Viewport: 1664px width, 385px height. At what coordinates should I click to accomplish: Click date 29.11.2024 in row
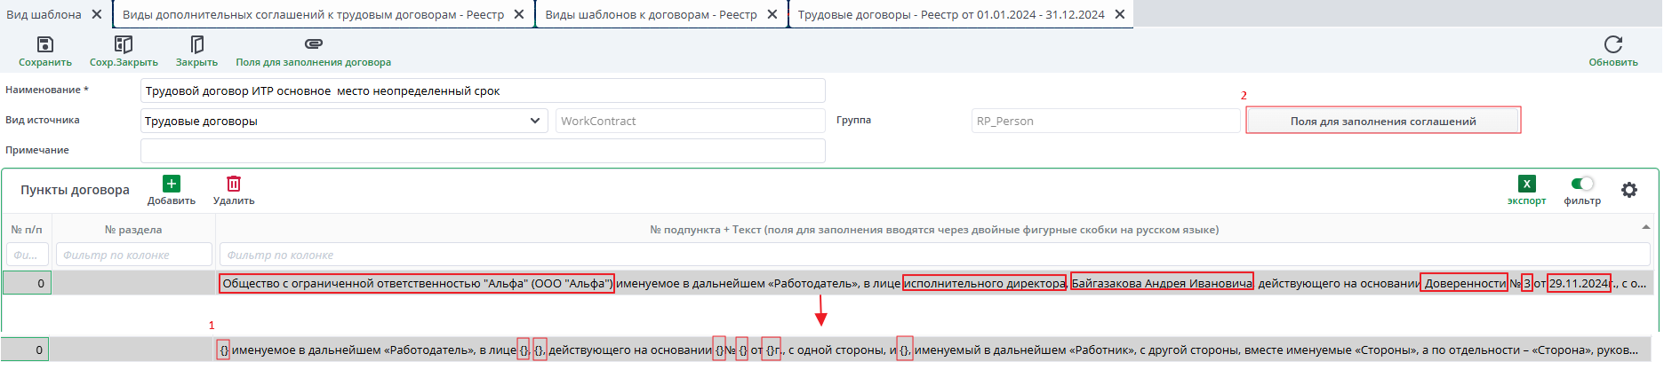coord(1579,283)
